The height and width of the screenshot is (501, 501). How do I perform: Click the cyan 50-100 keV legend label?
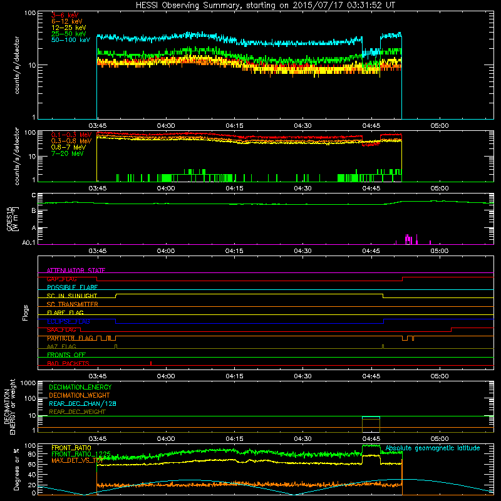pyautogui.click(x=70, y=40)
